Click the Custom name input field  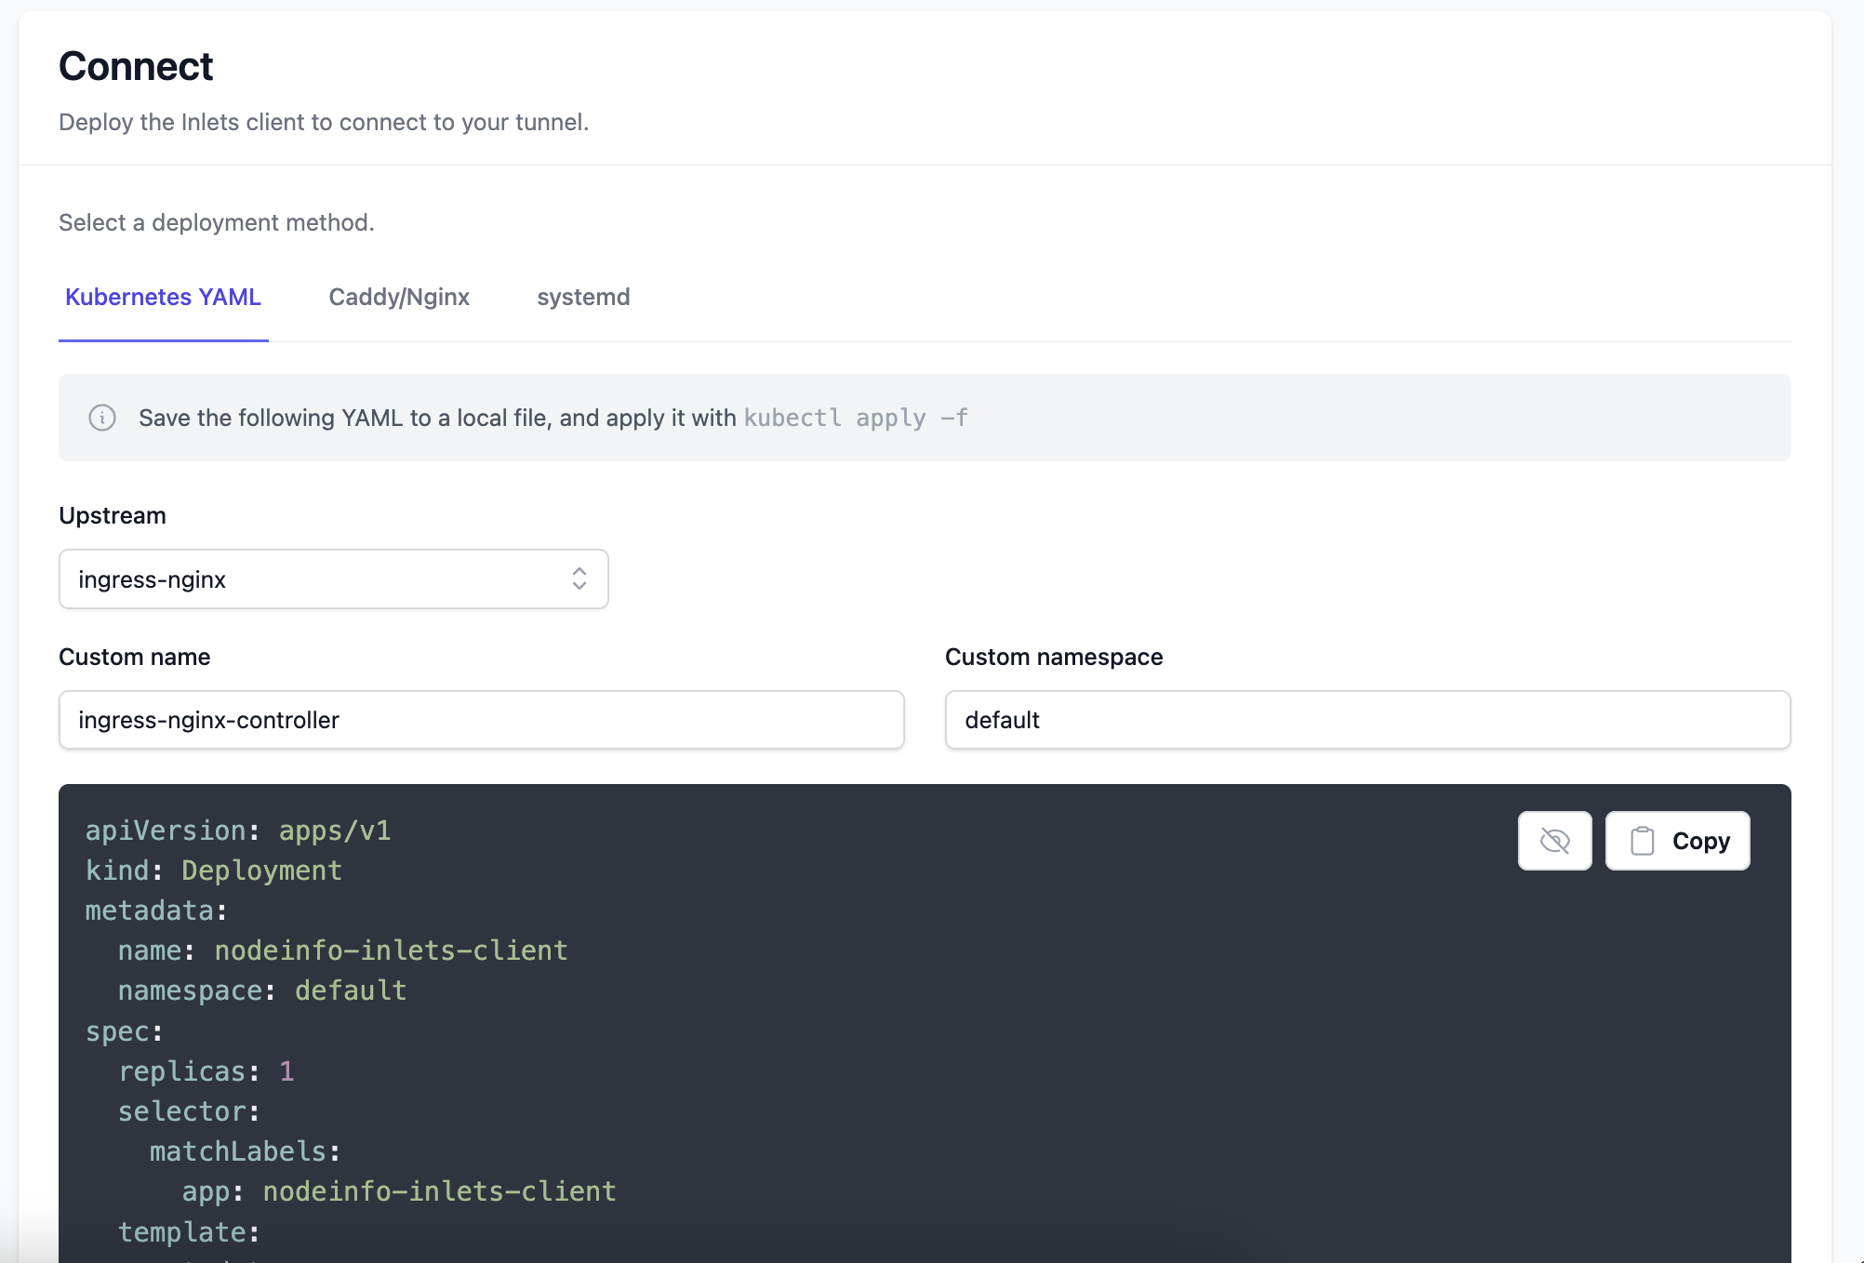pyautogui.click(x=481, y=720)
